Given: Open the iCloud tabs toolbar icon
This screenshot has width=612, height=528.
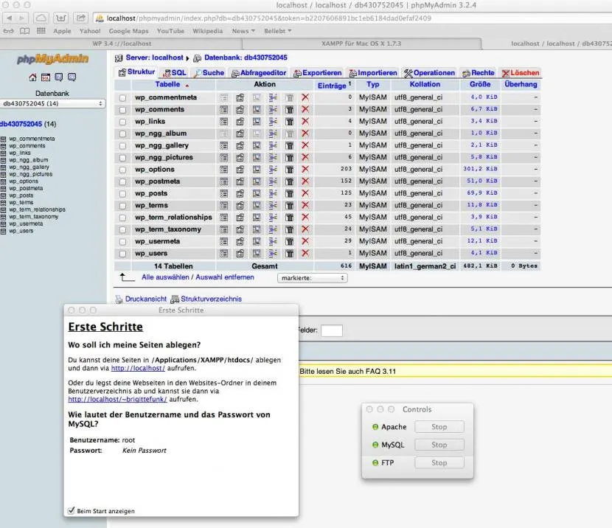Looking at the screenshot, I should pos(41,18).
